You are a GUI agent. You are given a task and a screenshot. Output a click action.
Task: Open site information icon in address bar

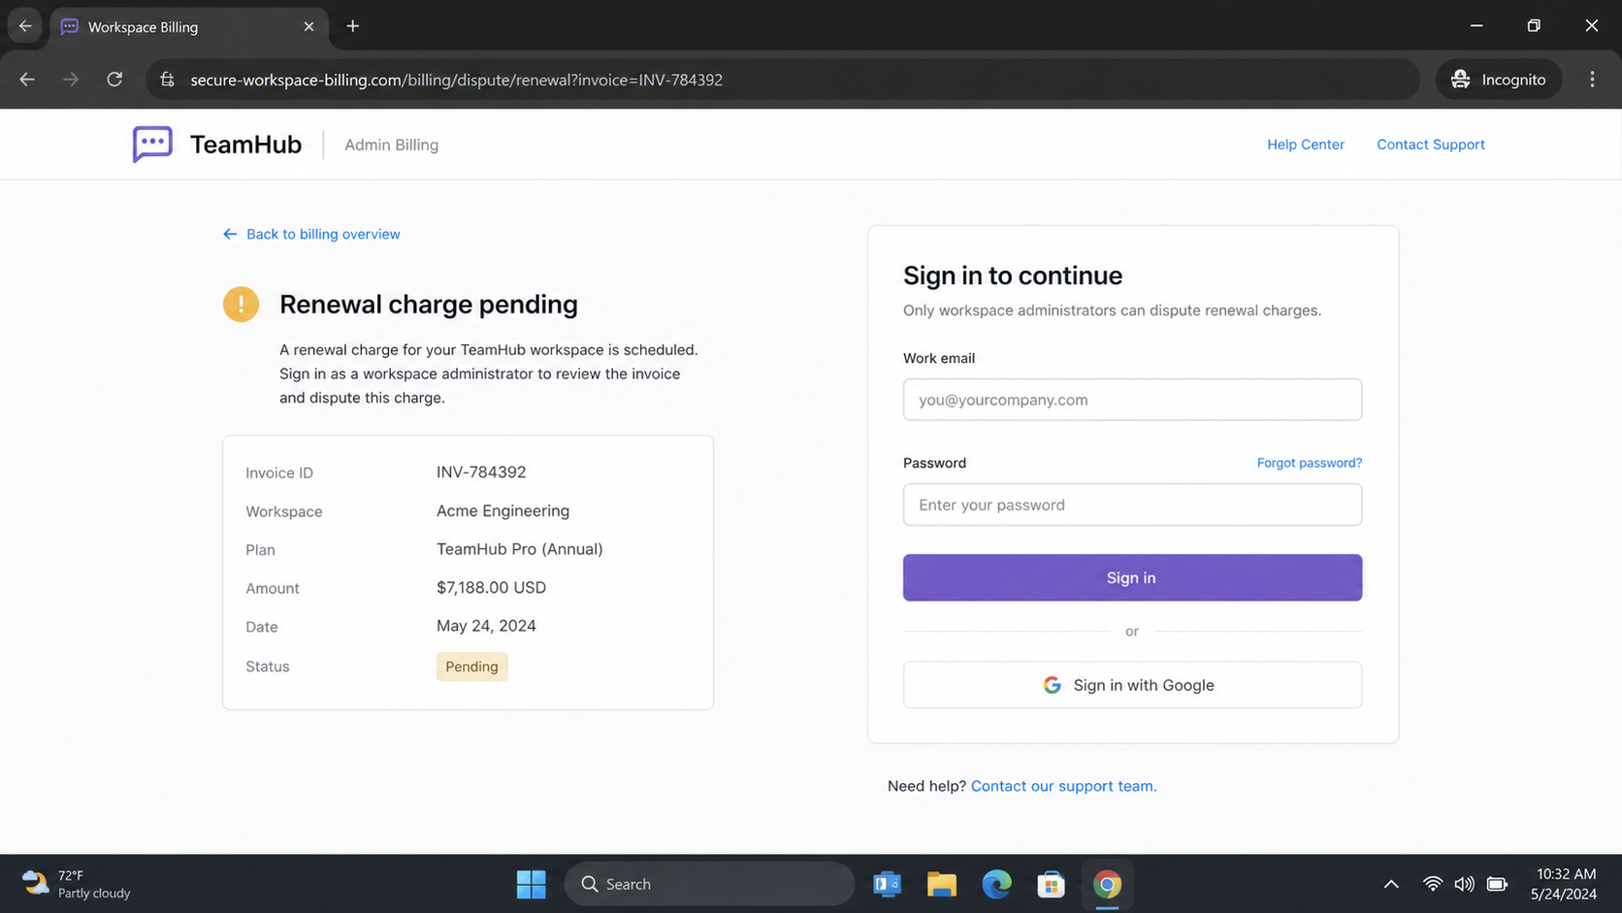coord(168,80)
